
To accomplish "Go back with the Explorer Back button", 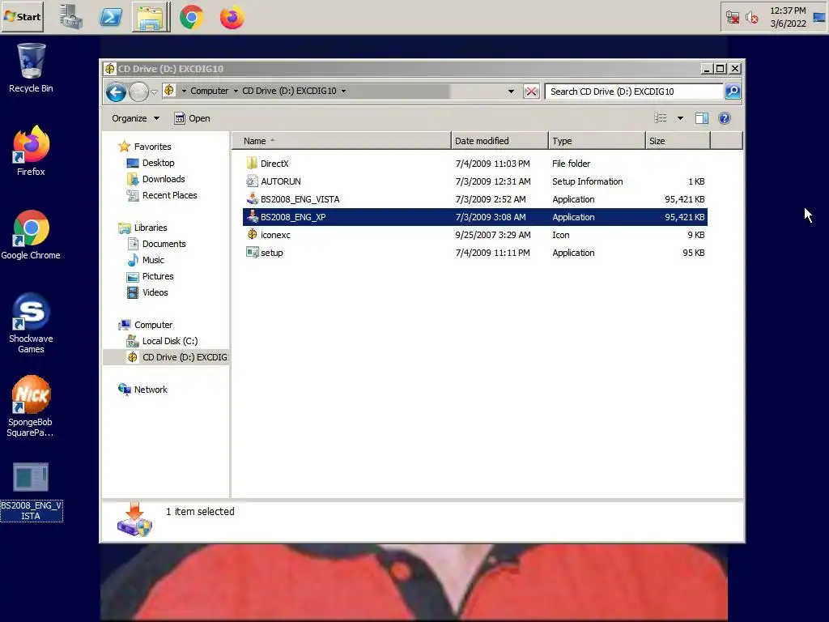I will tap(116, 92).
